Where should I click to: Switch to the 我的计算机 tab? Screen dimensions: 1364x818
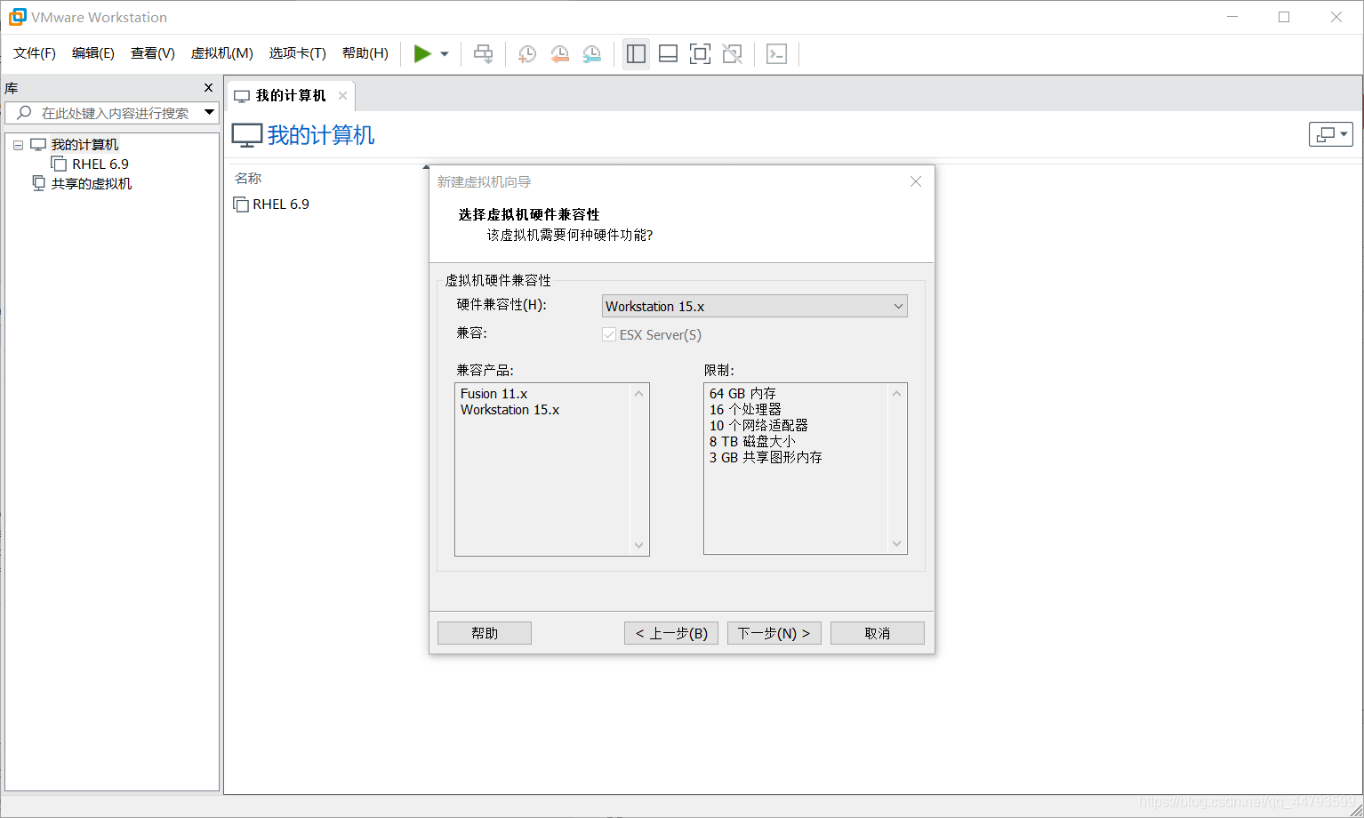coord(289,95)
